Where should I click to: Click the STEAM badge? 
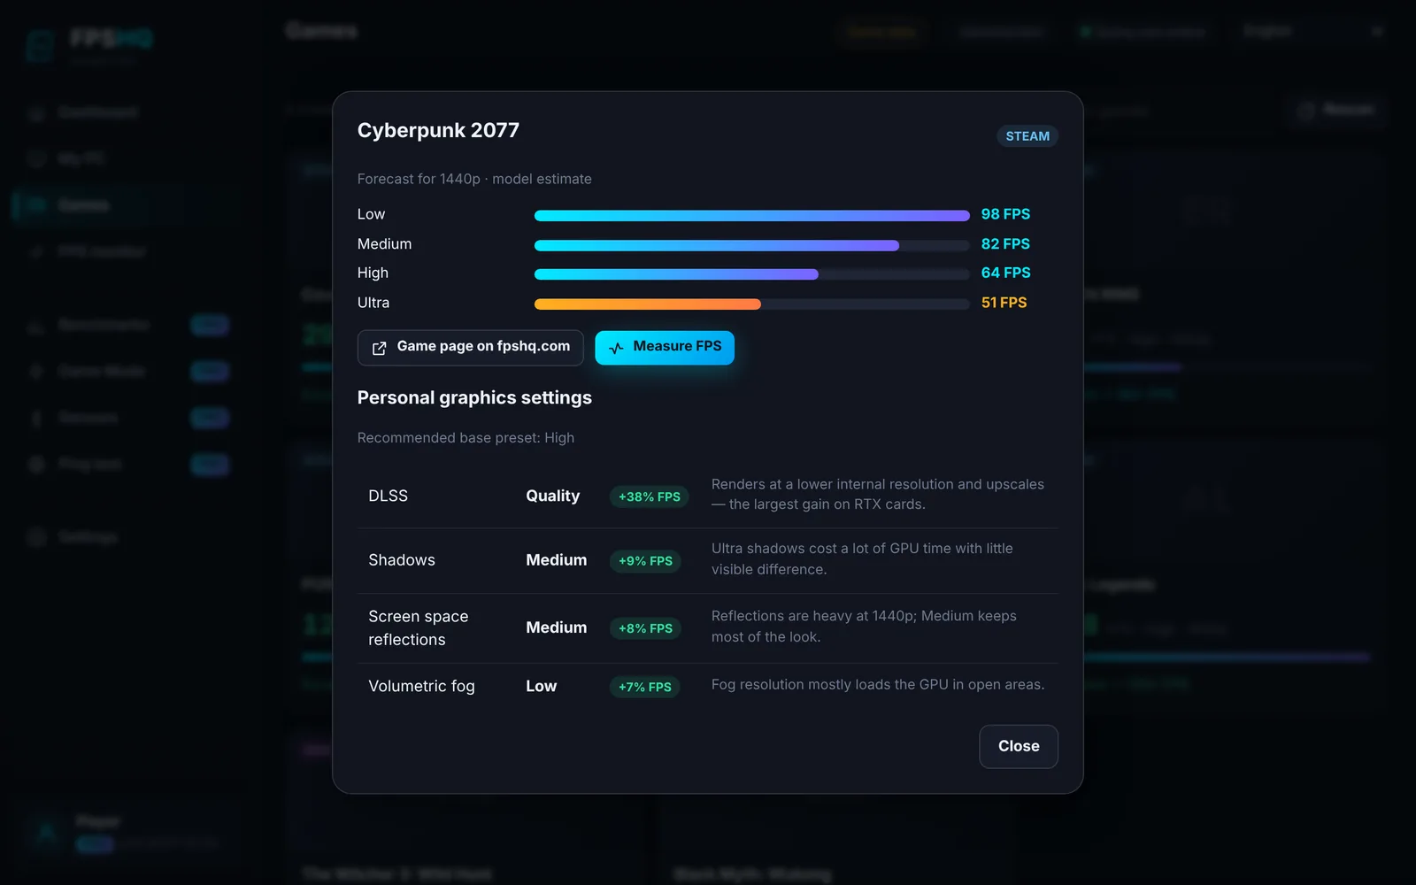point(1027,136)
